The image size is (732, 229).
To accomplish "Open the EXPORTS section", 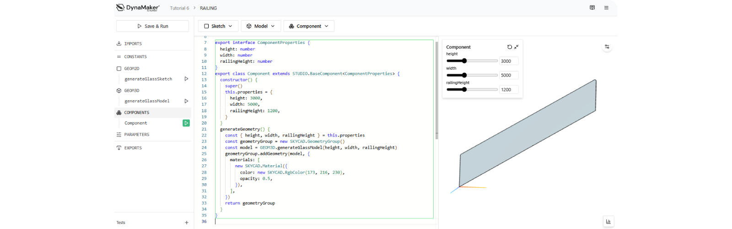I will click(133, 148).
